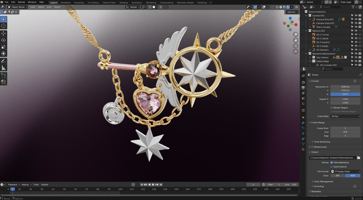This screenshot has width=363, height=200.
Task: Enable the Stereoscopy checkbox
Action: [x=312, y=147]
